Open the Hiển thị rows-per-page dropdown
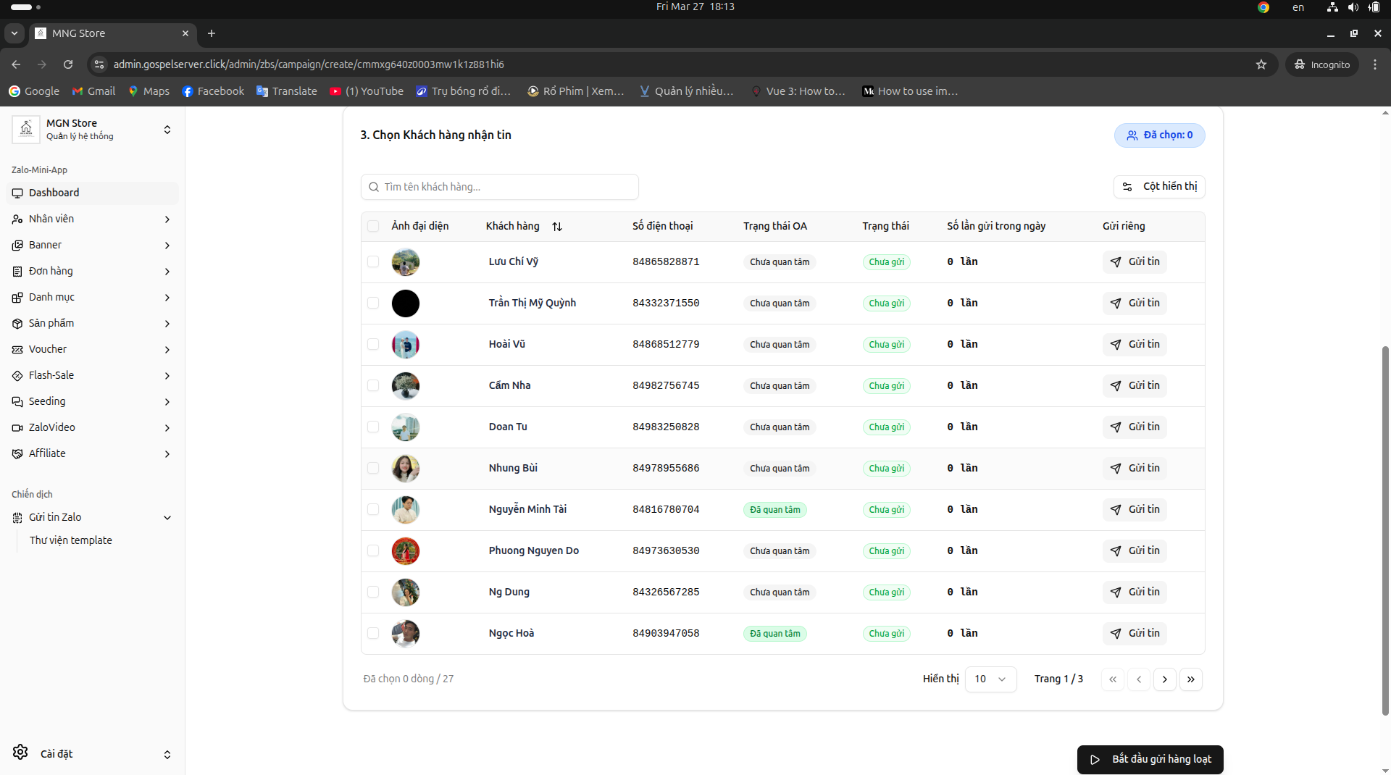Image resolution: width=1391 pixels, height=775 pixels. point(990,679)
